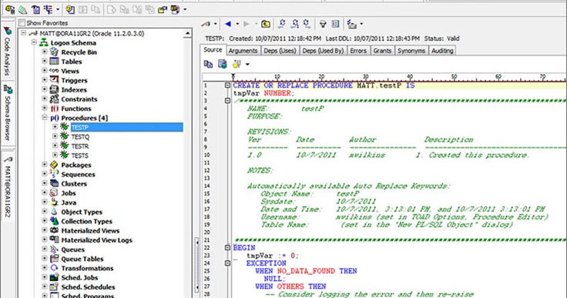Click the column list icon beside the funnel

click(335, 24)
